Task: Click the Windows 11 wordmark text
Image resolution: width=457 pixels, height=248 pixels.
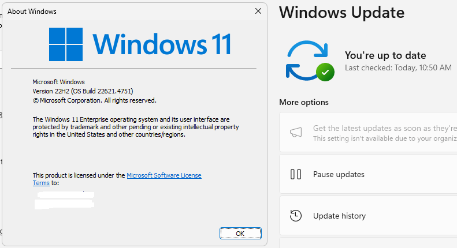Action: tap(162, 44)
